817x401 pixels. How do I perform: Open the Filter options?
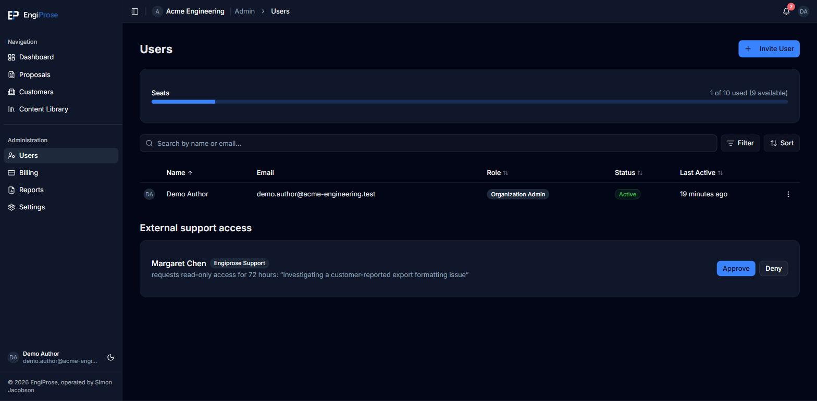pos(740,143)
